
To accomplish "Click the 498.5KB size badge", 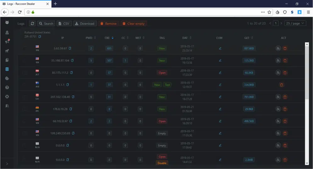I will 249,121.
